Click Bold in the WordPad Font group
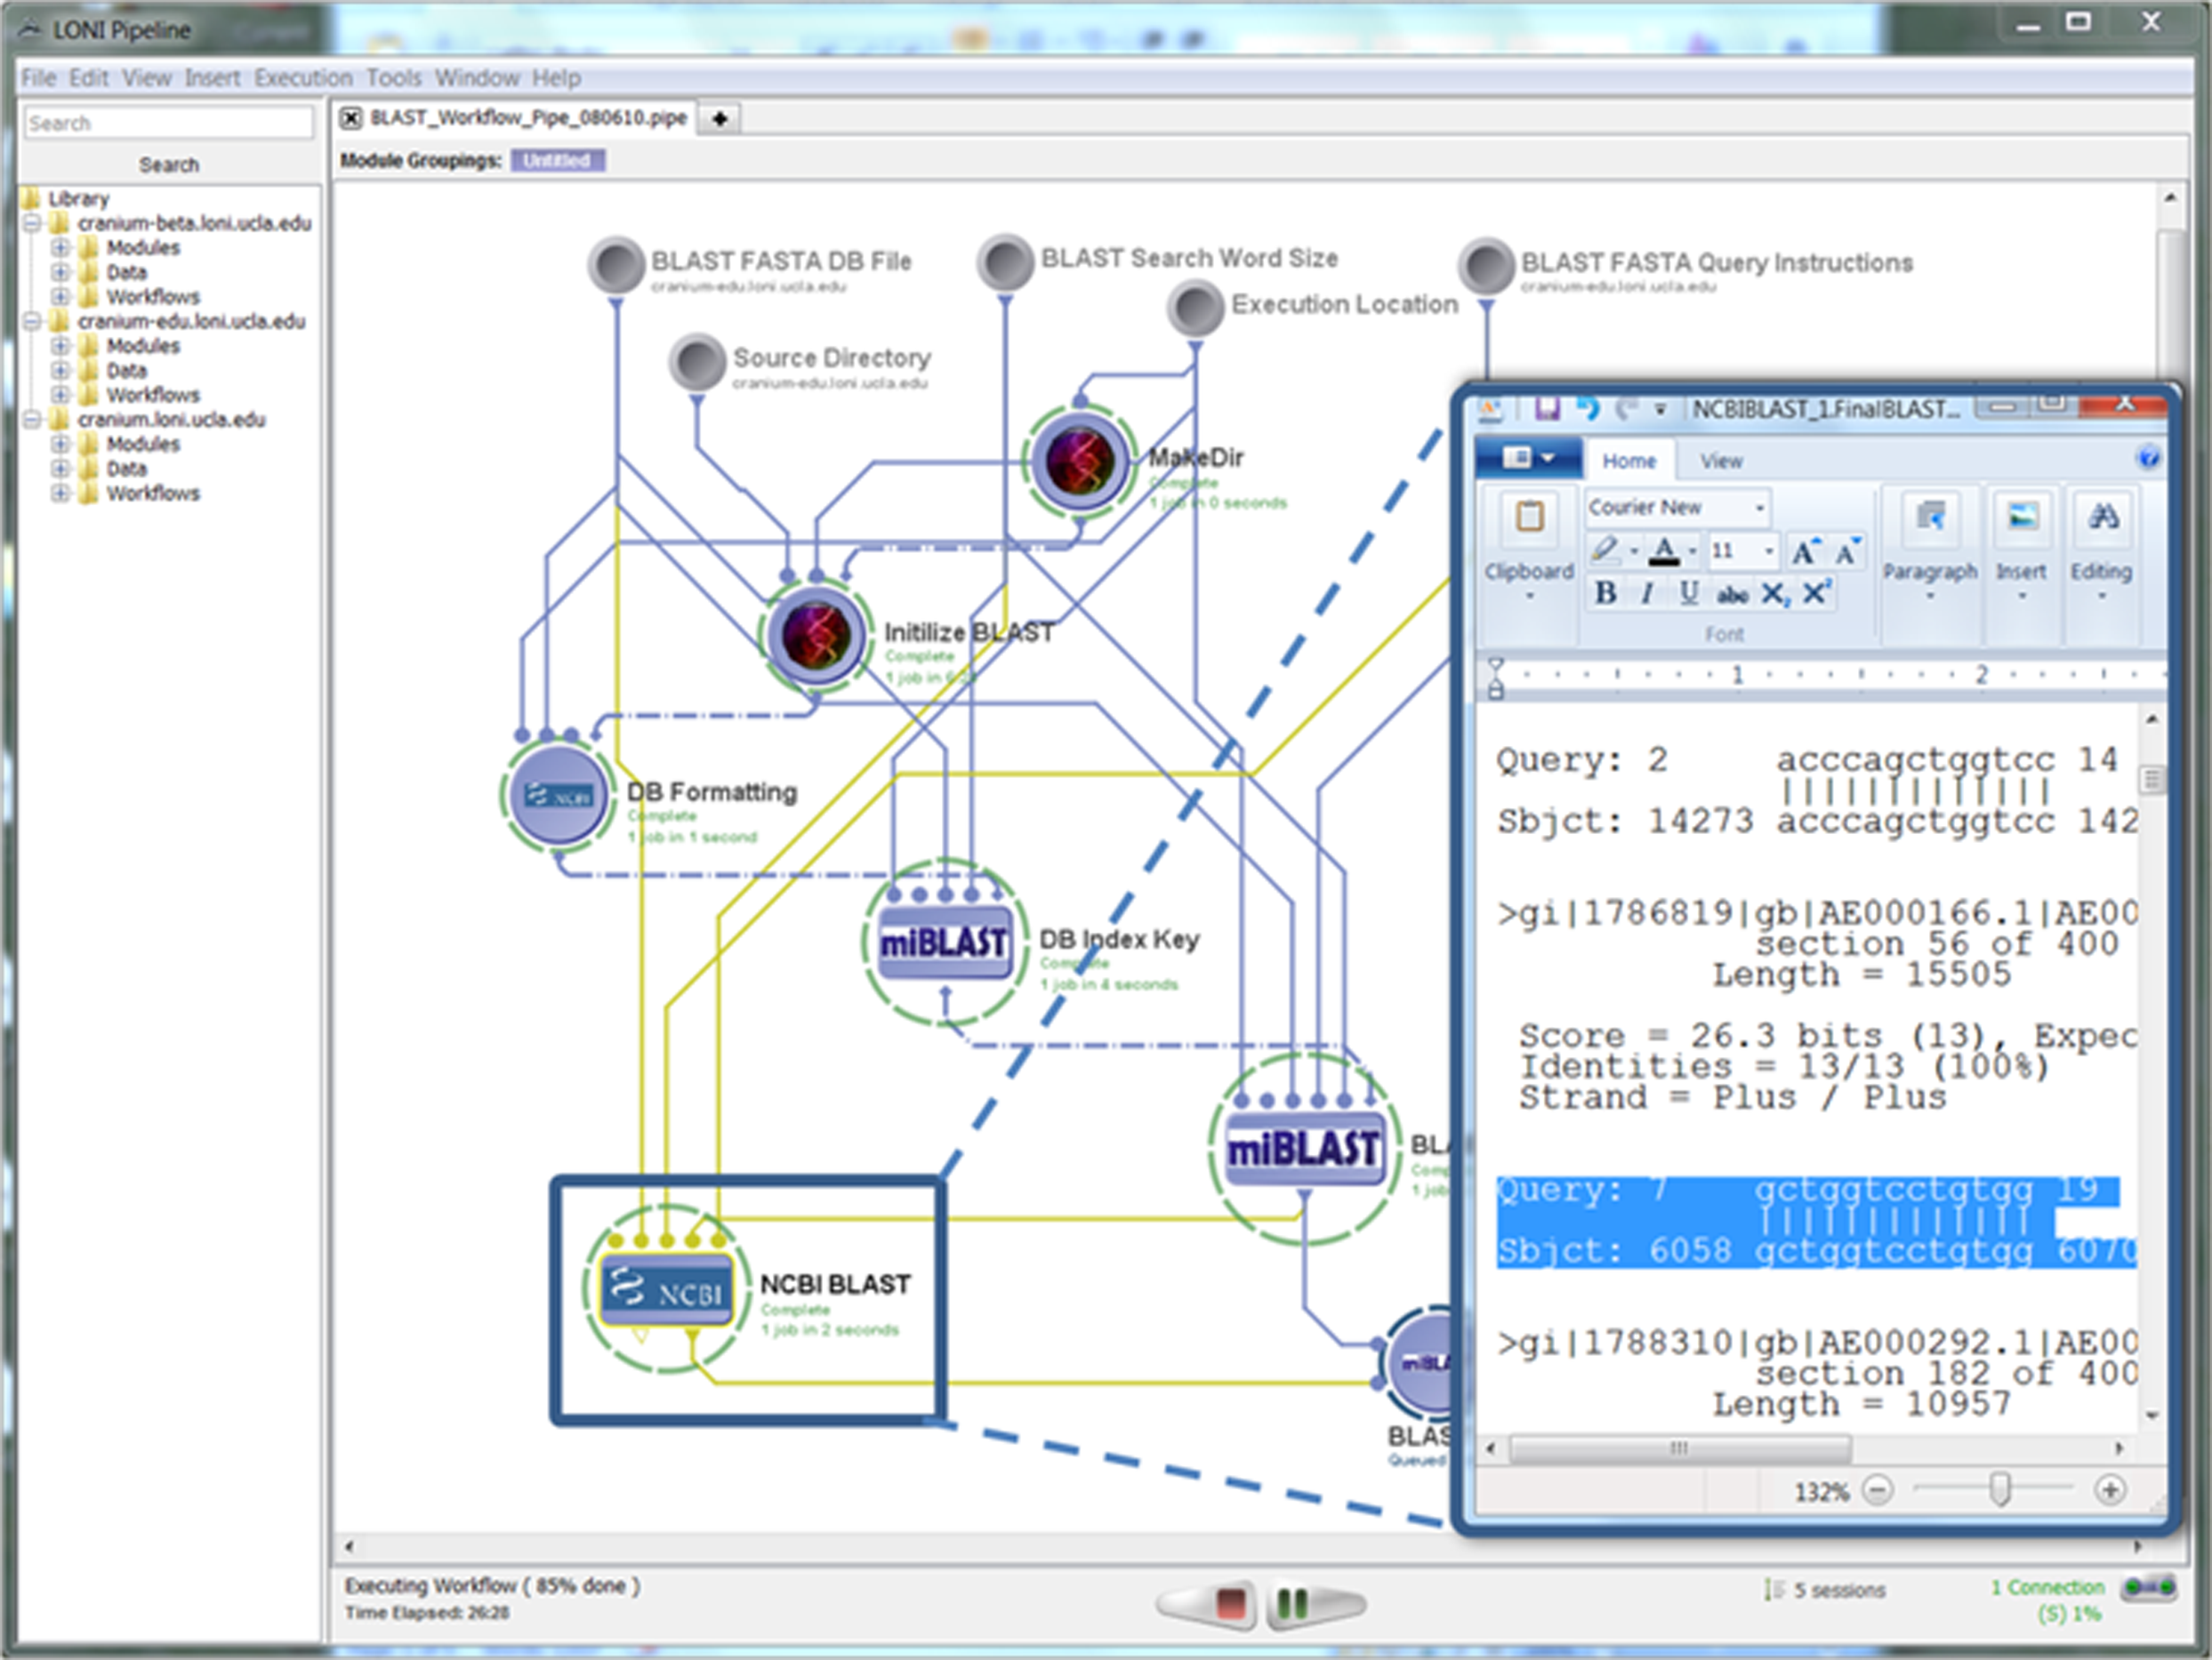This screenshot has height=1660, width=2212. click(1605, 593)
